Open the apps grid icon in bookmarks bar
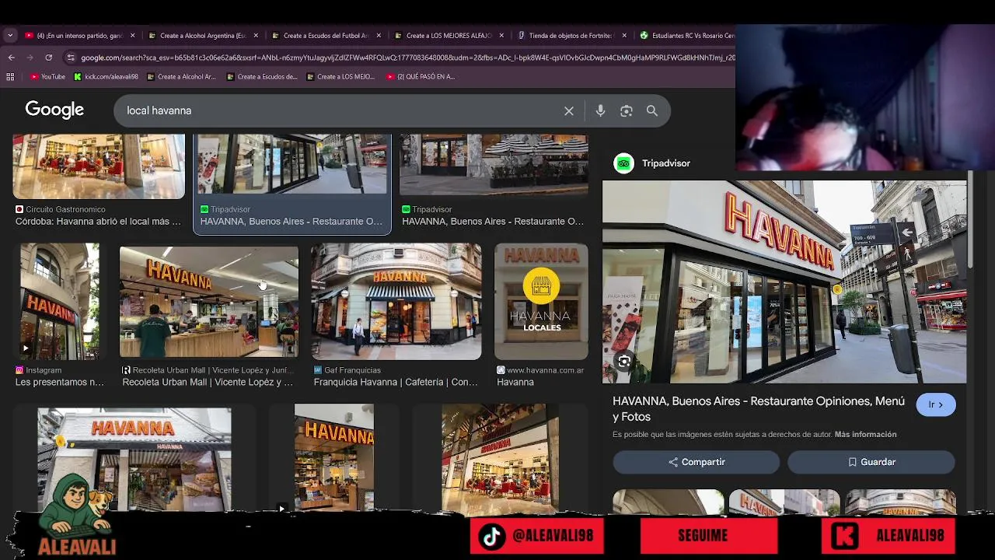Image resolution: width=995 pixels, height=560 pixels. click(10, 77)
